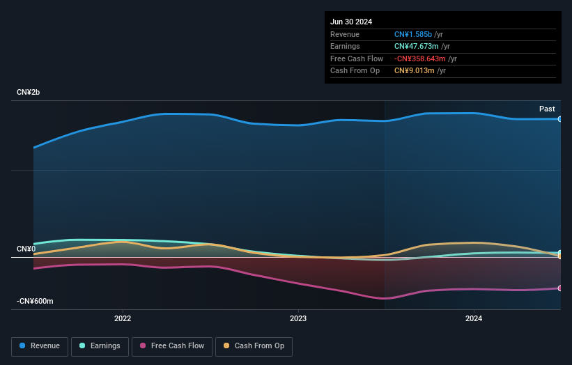Click the CN¥9.013m cash from op value

414,71
